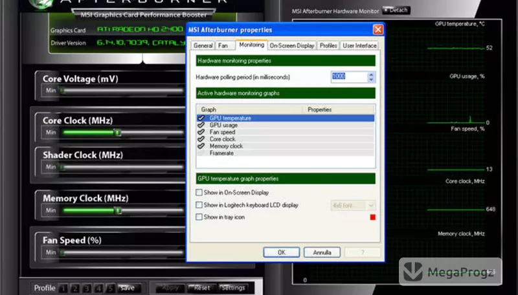The image size is (518, 295).
Task: Click the Properties column header
Action: click(x=339, y=109)
